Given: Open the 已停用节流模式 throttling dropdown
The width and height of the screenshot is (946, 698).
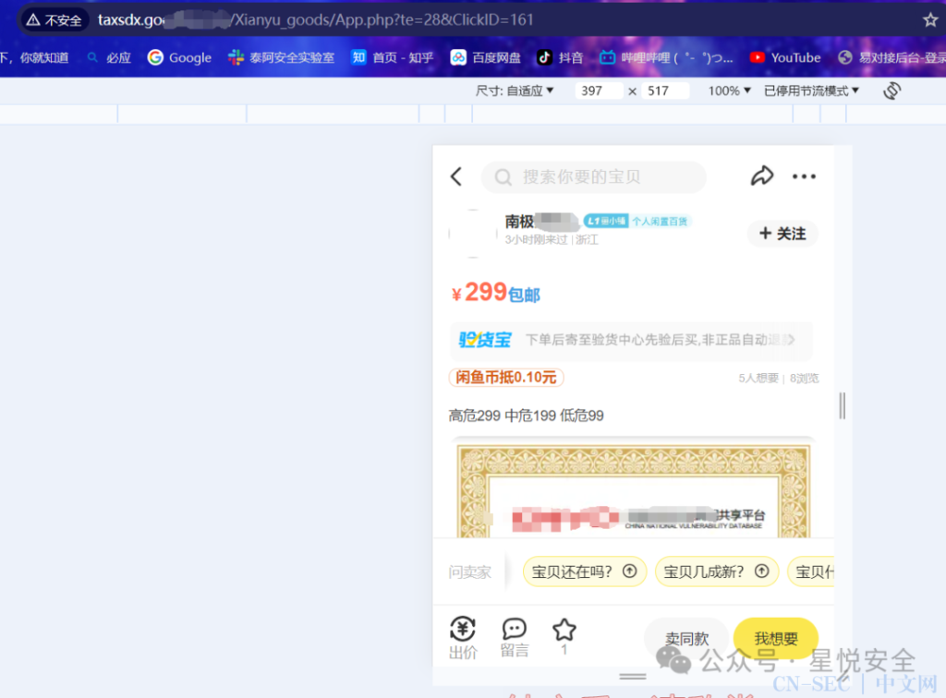Looking at the screenshot, I should coord(811,91).
